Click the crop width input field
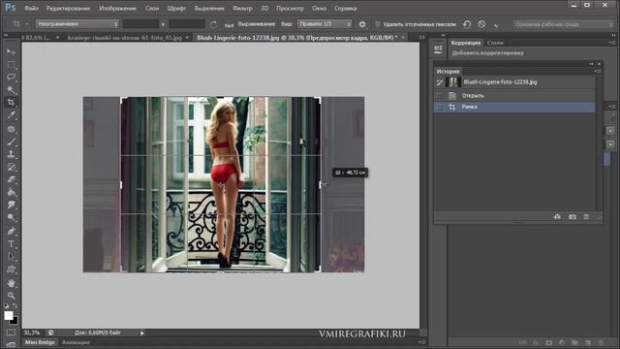 (x=140, y=24)
